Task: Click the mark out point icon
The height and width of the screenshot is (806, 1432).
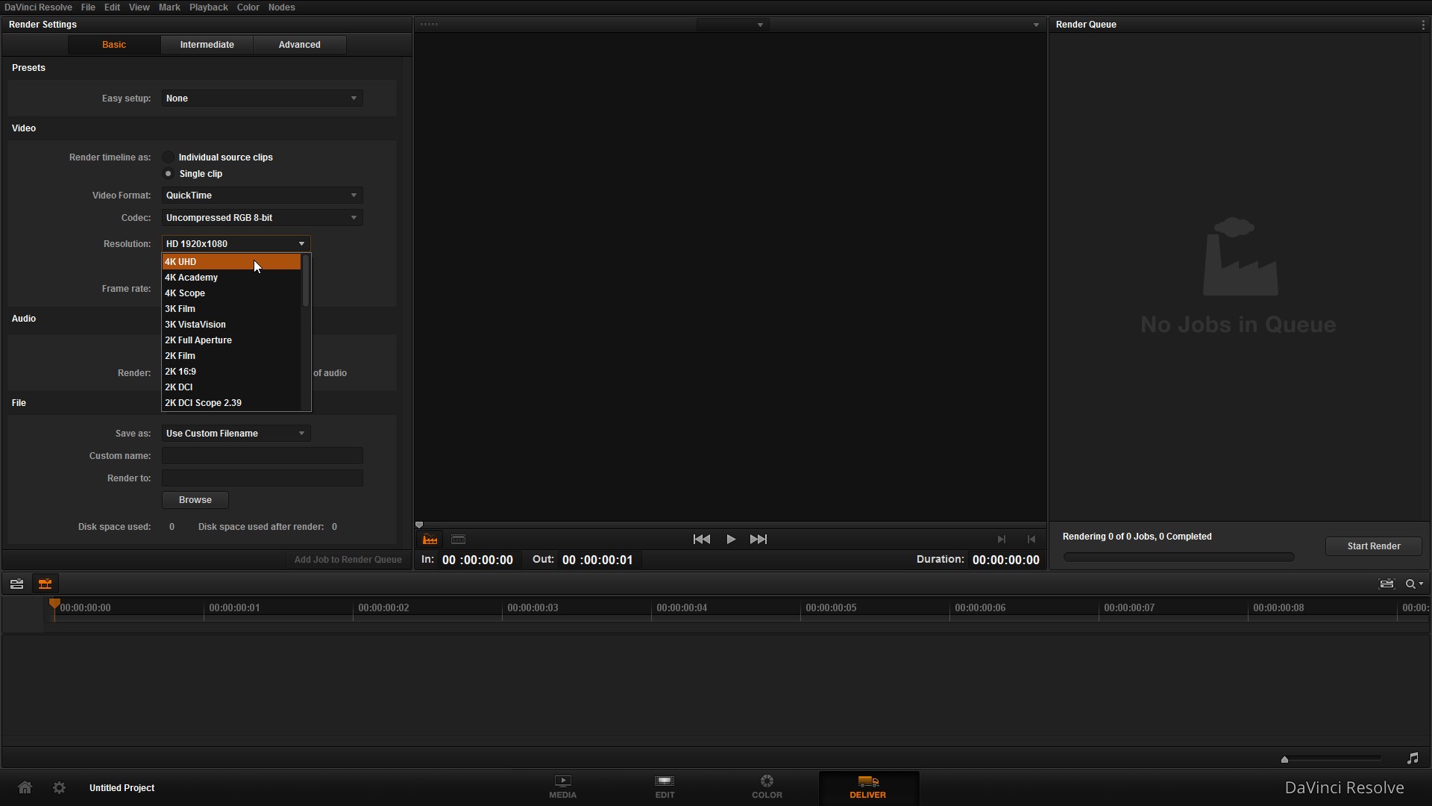Action: (1031, 539)
